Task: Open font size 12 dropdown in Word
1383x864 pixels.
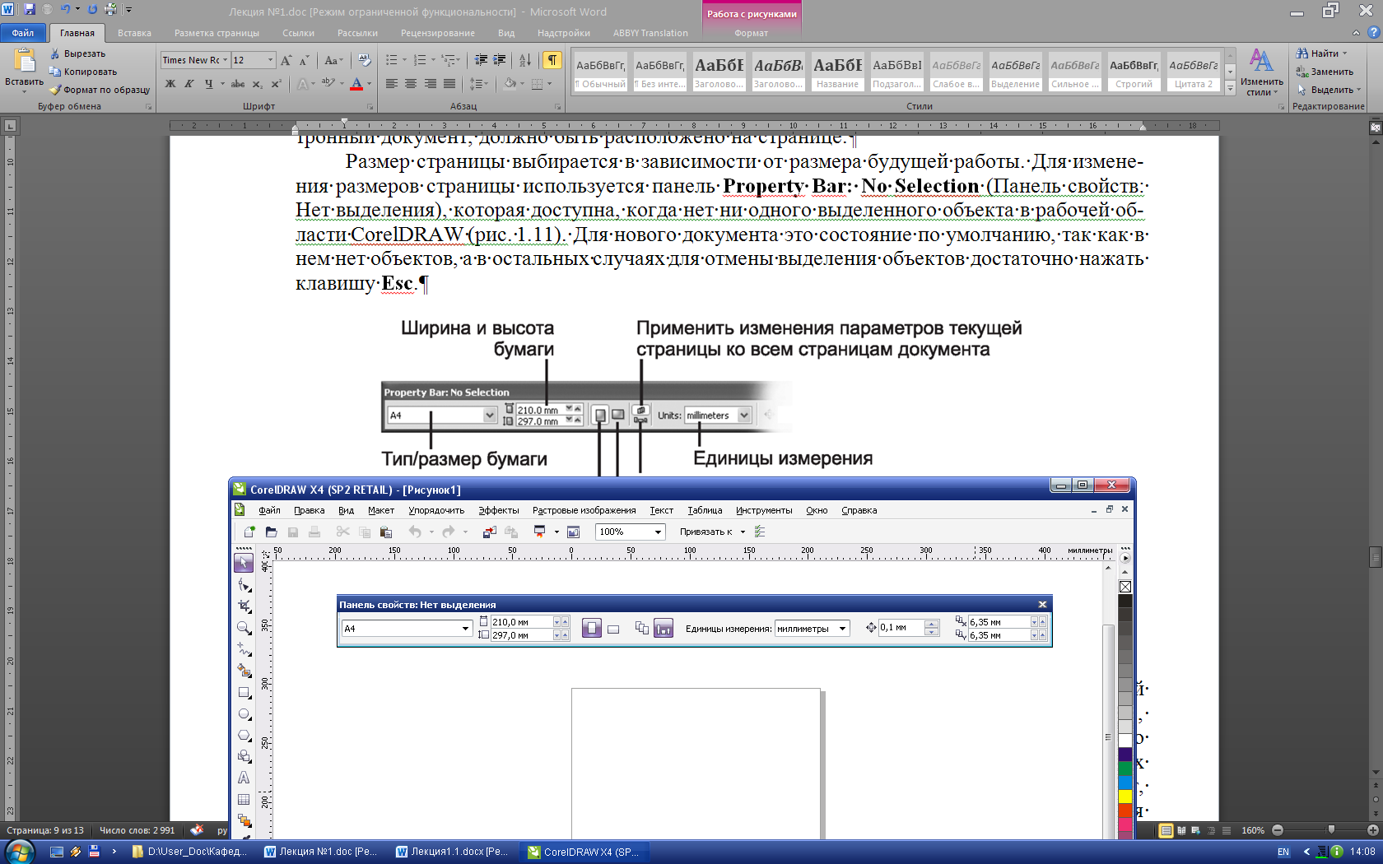Action: click(x=270, y=60)
